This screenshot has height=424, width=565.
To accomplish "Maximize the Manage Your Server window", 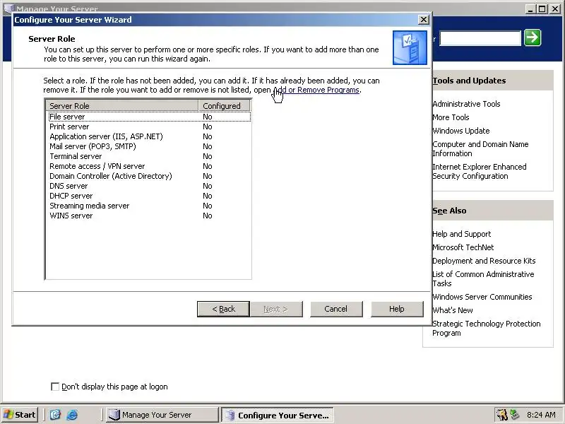I will click(542, 9).
